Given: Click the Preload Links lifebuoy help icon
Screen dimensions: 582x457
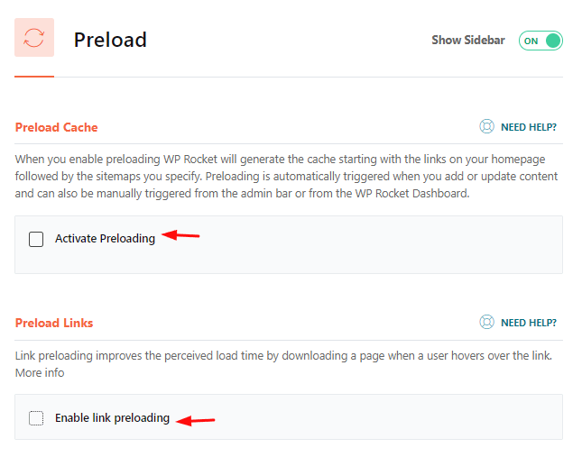Looking at the screenshot, I should 486,322.
